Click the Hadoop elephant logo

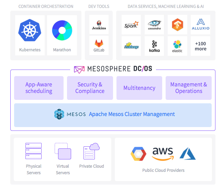click(x=131, y=46)
